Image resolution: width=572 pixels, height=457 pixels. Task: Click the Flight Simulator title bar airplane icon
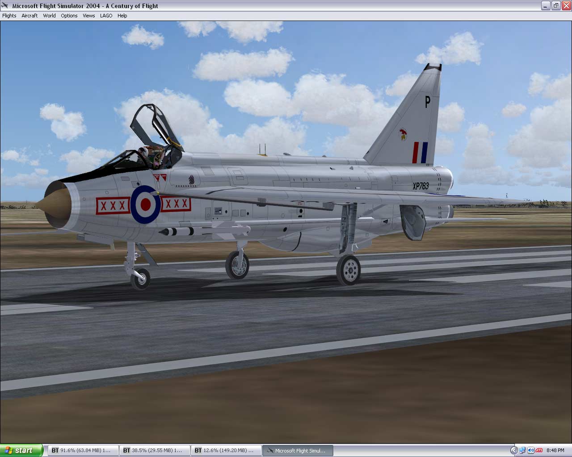[x=5, y=6]
